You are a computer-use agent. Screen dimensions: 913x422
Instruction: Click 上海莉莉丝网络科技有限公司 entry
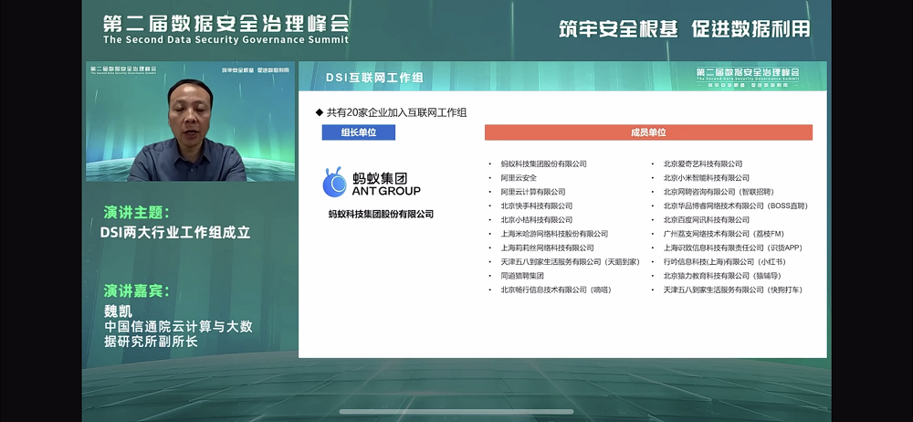(x=547, y=248)
